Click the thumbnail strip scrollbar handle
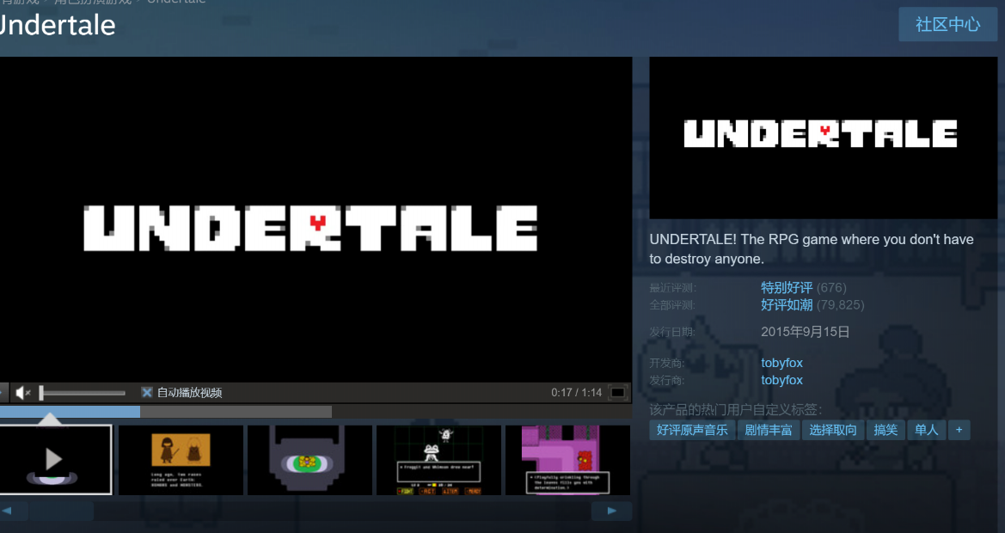 (61, 511)
